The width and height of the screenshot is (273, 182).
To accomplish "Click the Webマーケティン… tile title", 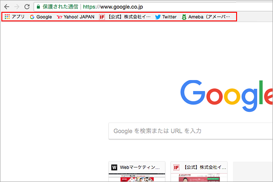I will (x=140, y=167).
